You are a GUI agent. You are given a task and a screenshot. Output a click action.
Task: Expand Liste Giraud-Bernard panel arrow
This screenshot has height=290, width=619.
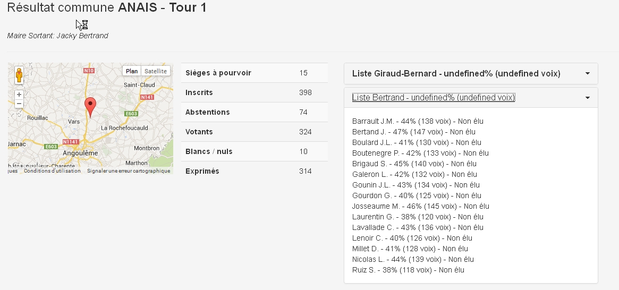pyautogui.click(x=587, y=74)
